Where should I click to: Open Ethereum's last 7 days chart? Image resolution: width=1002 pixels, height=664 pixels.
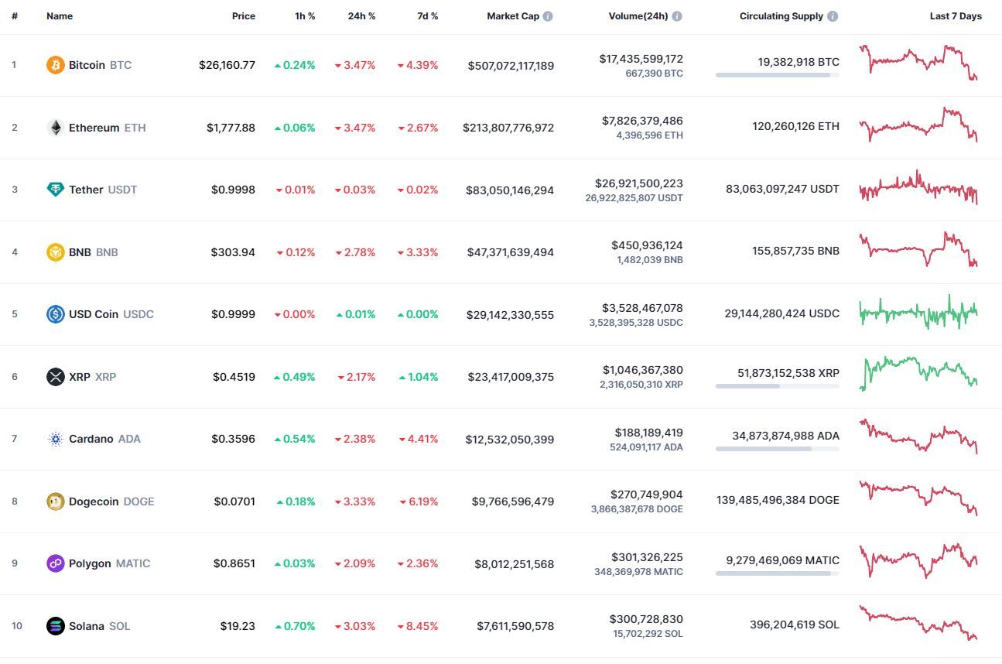(918, 125)
